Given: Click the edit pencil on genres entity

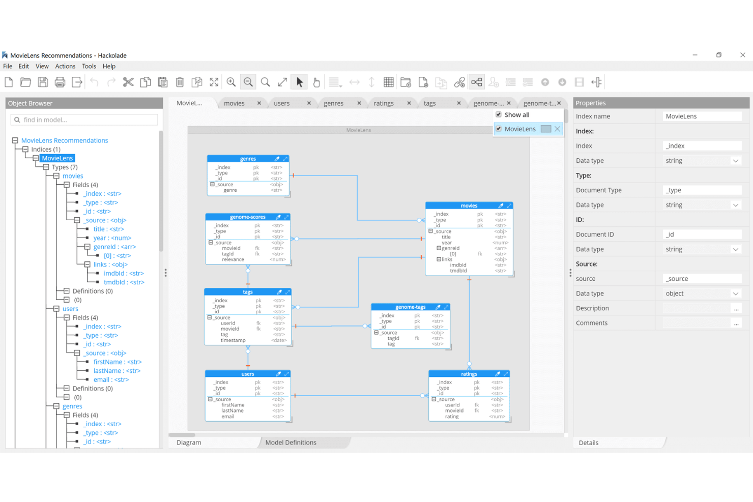Looking at the screenshot, I should [277, 159].
